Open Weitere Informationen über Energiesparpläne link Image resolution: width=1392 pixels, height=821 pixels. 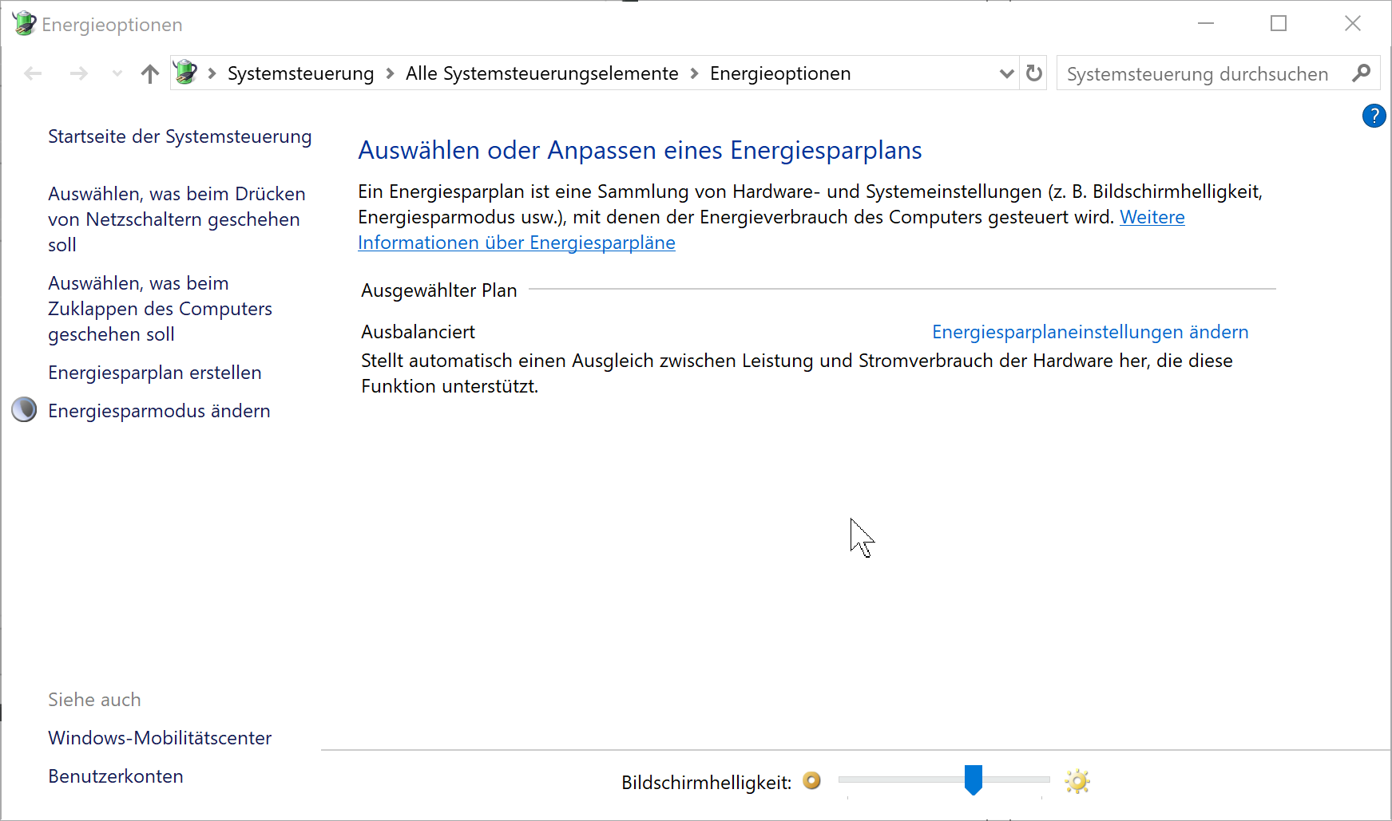tap(517, 243)
